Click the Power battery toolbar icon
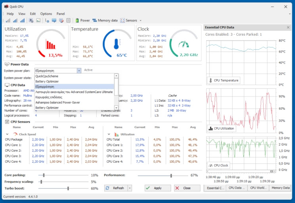The image size is (295, 203). [77, 21]
